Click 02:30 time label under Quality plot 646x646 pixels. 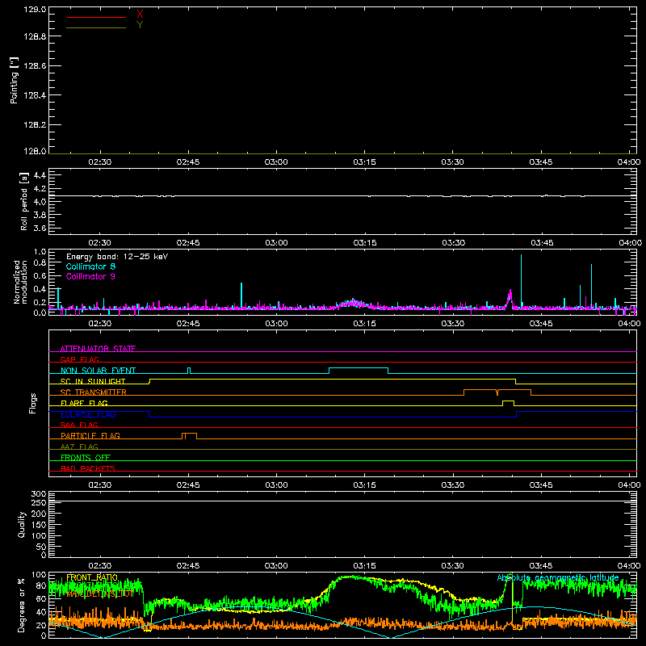coord(99,566)
